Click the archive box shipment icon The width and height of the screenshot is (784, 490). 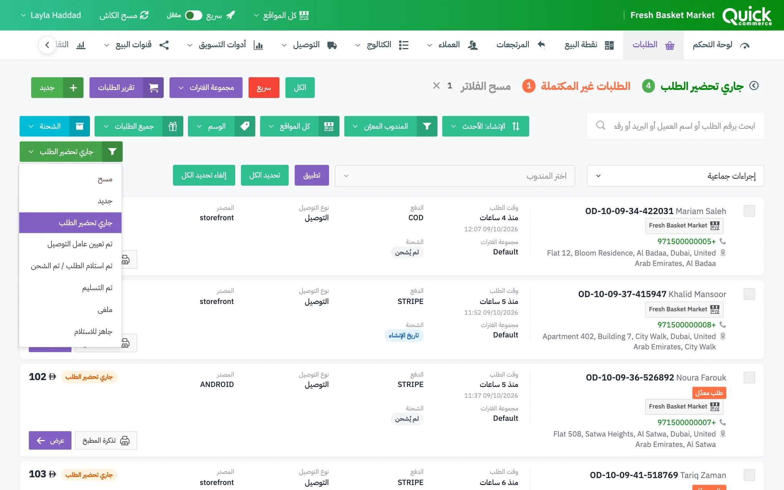pyautogui.click(x=80, y=126)
